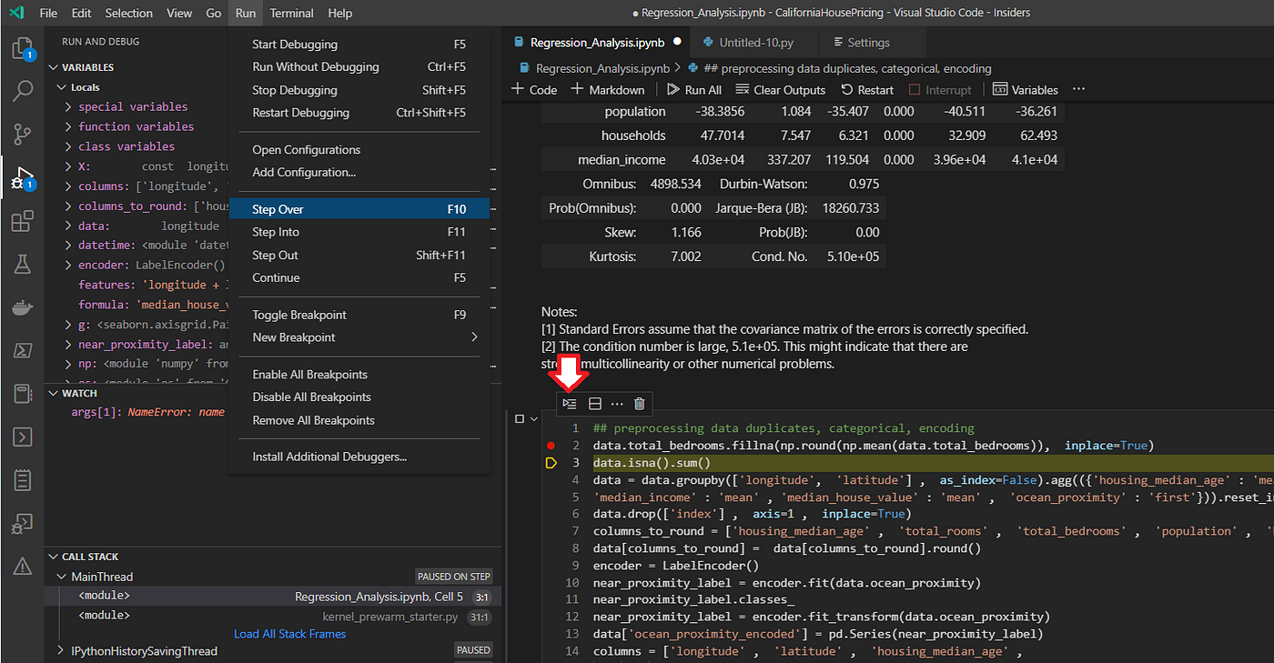
Task: Collapse the VARIABLES section
Action: [x=54, y=67]
